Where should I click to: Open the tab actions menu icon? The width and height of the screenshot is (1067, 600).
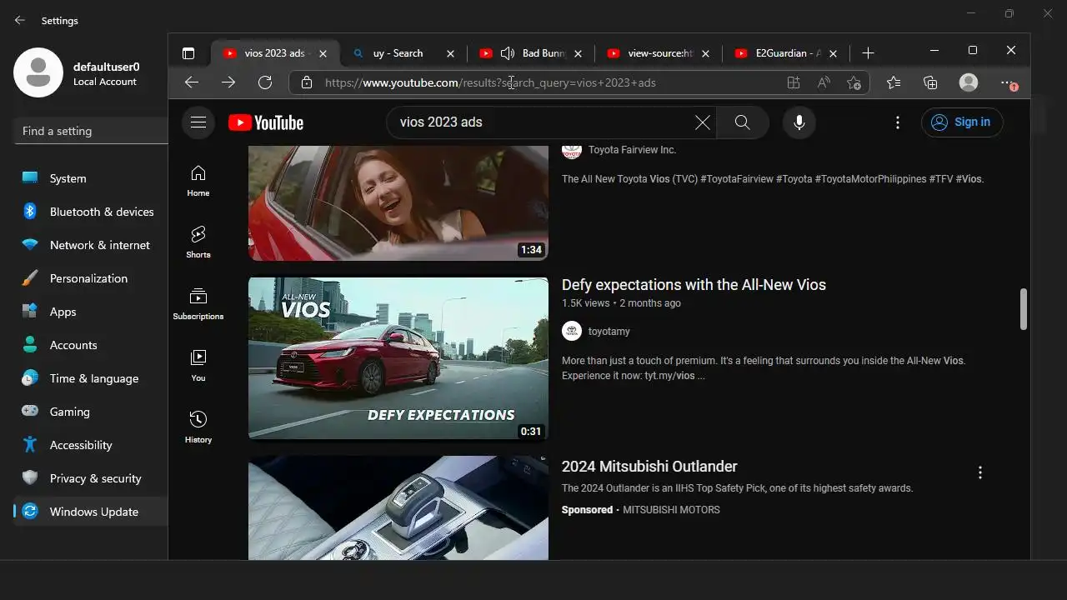point(188,53)
